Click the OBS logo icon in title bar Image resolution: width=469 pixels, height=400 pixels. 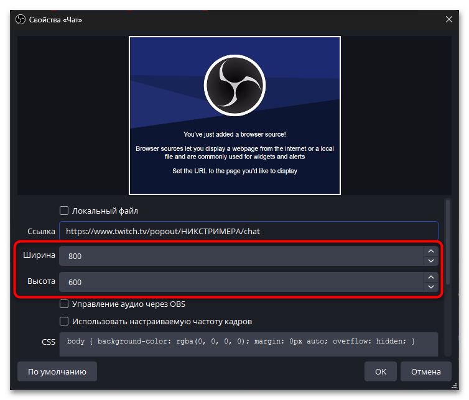(x=21, y=20)
